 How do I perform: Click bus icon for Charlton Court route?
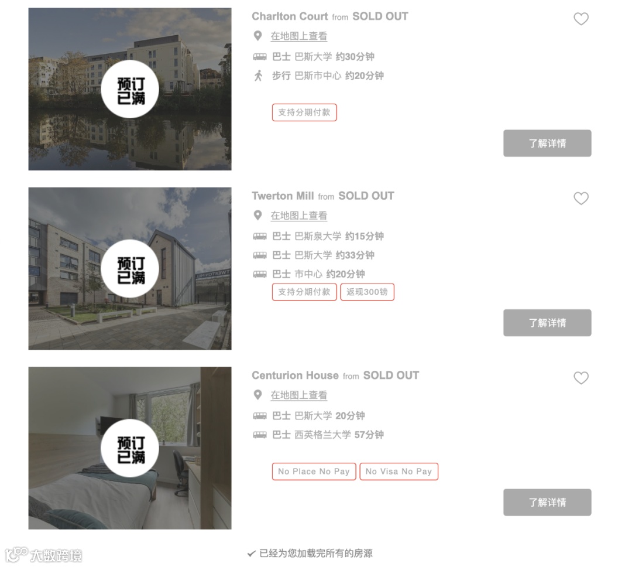[260, 57]
